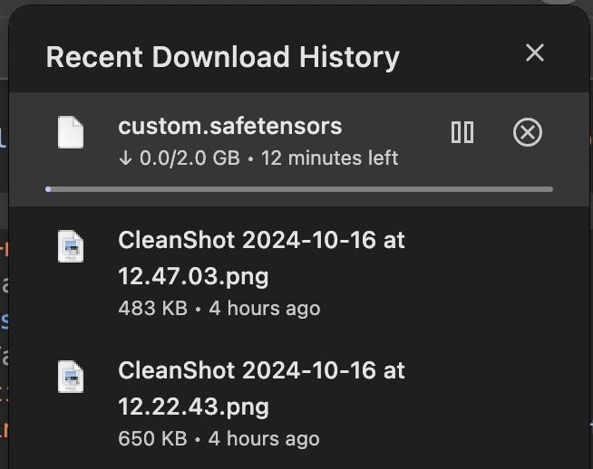Click the down-arrow download indicator
The image size is (593, 469).
click(x=125, y=158)
